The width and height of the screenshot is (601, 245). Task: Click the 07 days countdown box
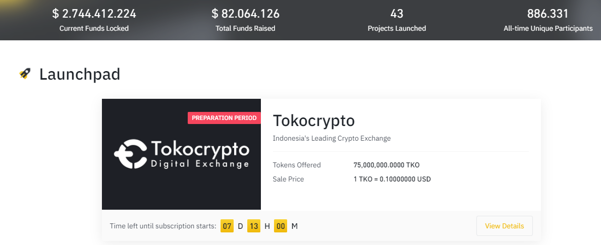coord(227,226)
